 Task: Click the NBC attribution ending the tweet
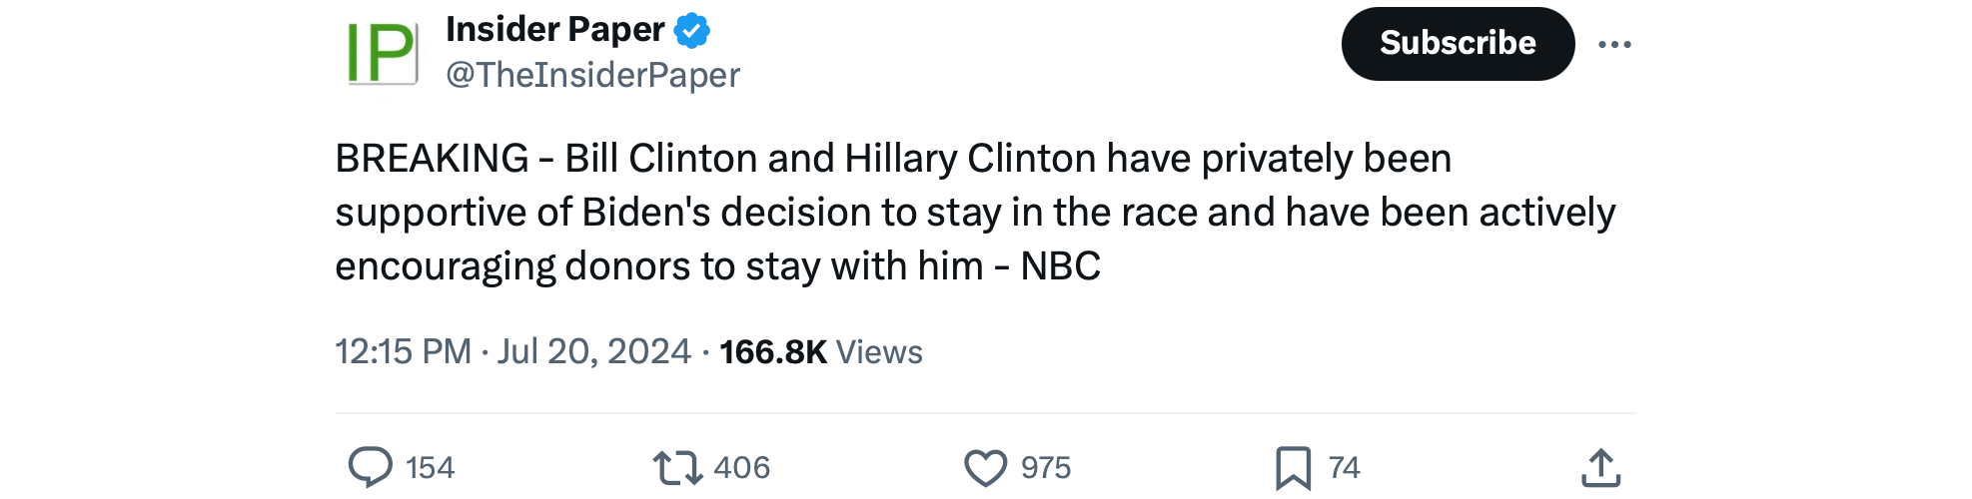1060,266
